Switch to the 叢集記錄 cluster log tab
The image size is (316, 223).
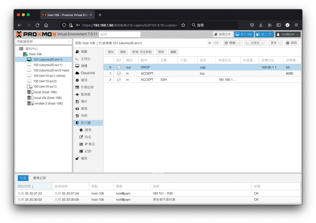[x=39, y=178]
